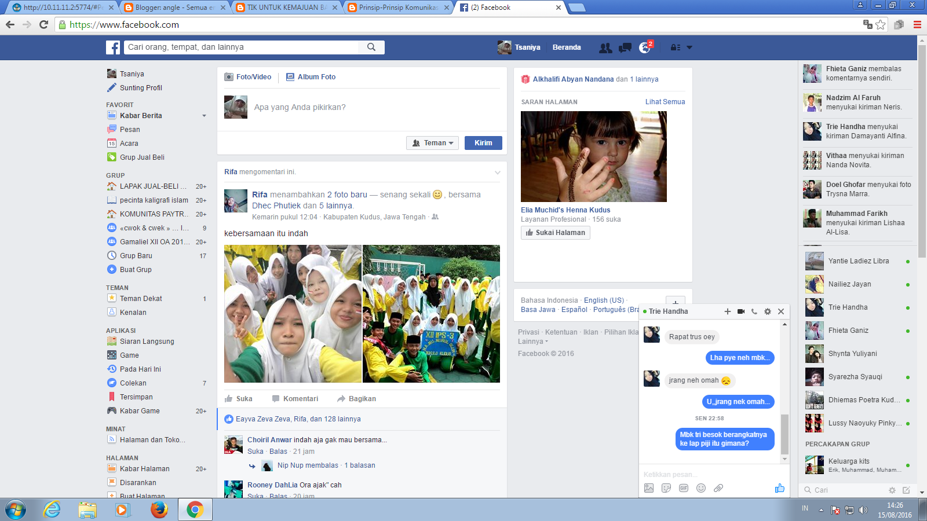Attach a file in the chat message bar
This screenshot has height=521, width=927.
[x=718, y=488]
